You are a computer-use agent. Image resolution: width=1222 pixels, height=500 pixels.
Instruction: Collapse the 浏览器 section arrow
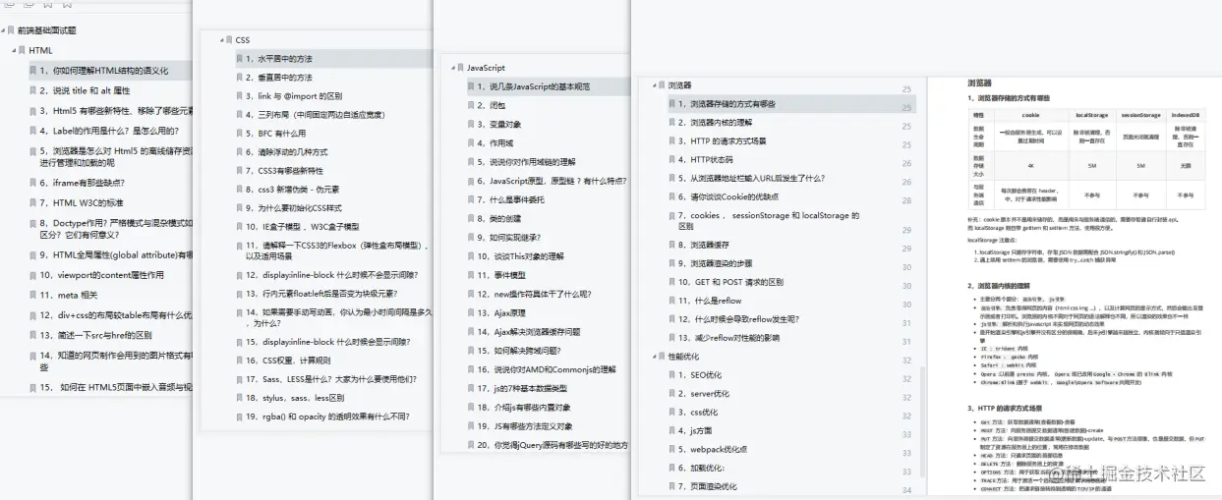coord(655,86)
